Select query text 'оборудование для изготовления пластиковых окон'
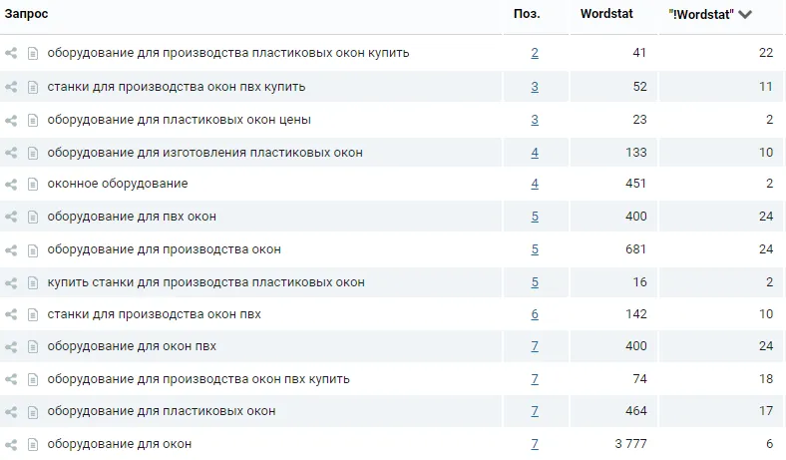786x460 pixels. pos(204,153)
